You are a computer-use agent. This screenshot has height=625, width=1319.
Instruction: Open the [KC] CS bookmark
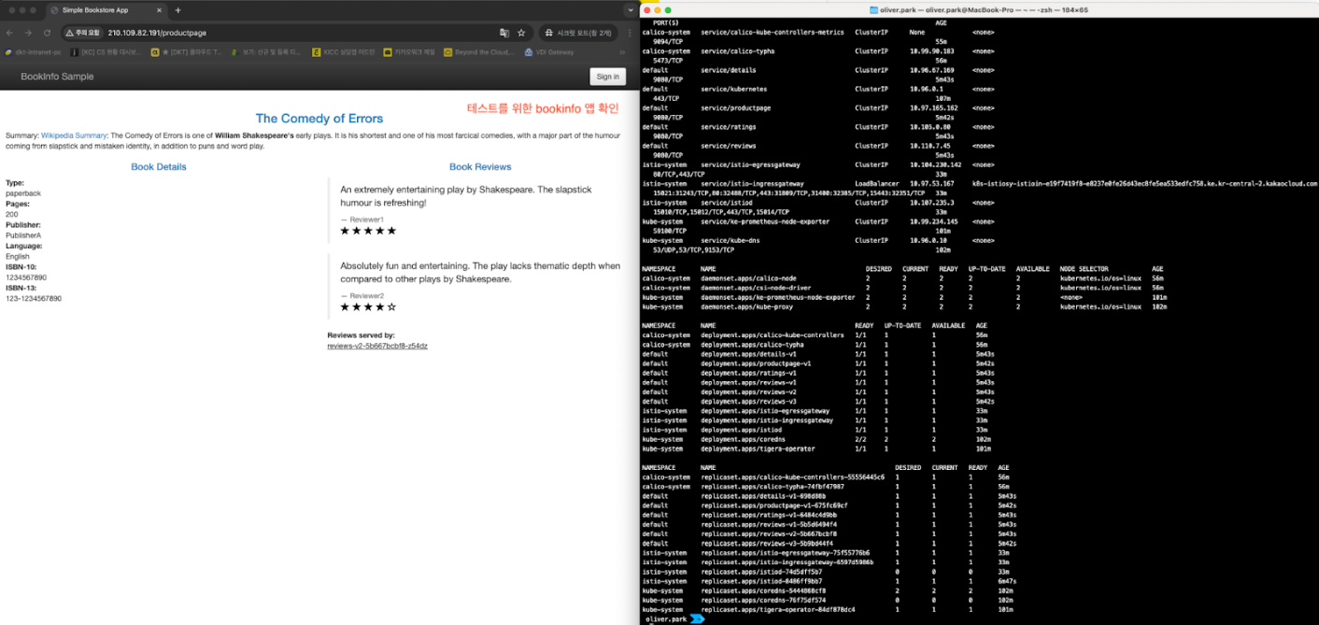[105, 52]
